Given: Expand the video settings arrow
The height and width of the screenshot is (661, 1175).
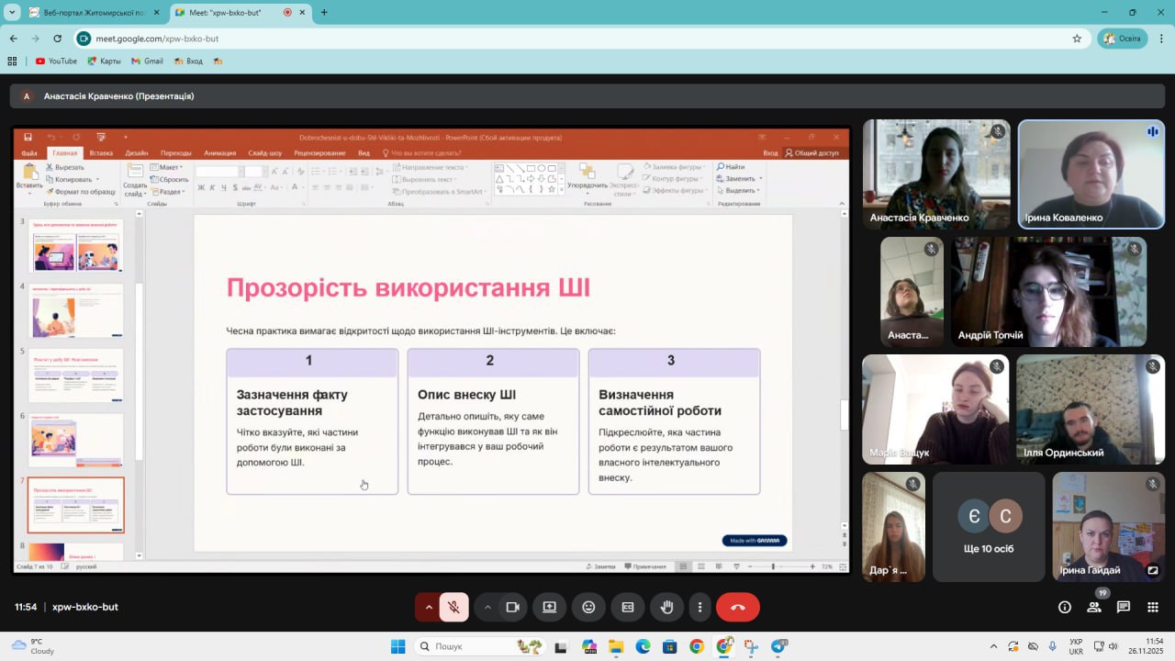Looking at the screenshot, I should point(487,607).
